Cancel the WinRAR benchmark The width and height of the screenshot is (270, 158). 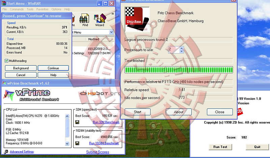[21, 75]
